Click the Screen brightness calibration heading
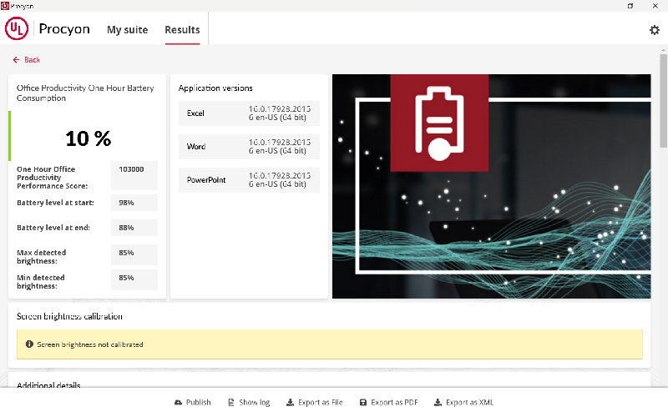Viewport: 668px width, 417px height. pyautogui.click(x=69, y=316)
